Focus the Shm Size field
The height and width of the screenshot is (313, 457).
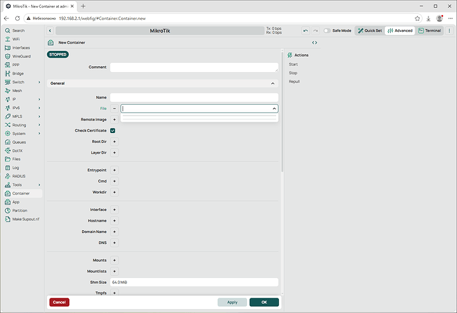194,282
